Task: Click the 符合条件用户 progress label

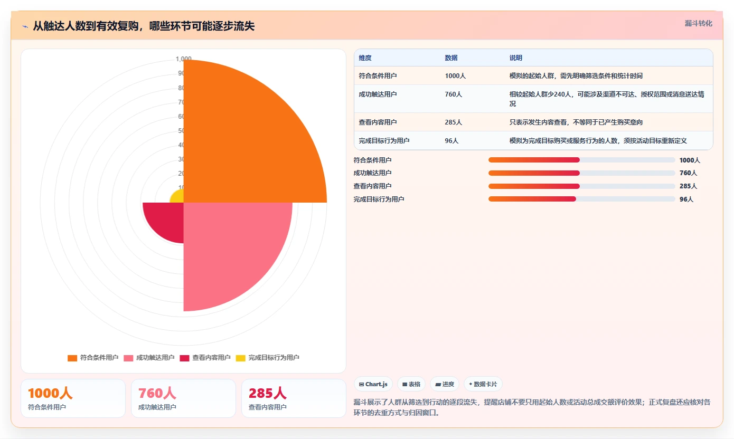Action: pos(373,160)
